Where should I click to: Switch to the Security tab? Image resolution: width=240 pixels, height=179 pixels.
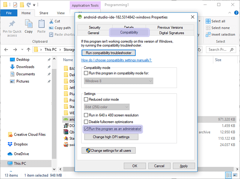[94, 27]
